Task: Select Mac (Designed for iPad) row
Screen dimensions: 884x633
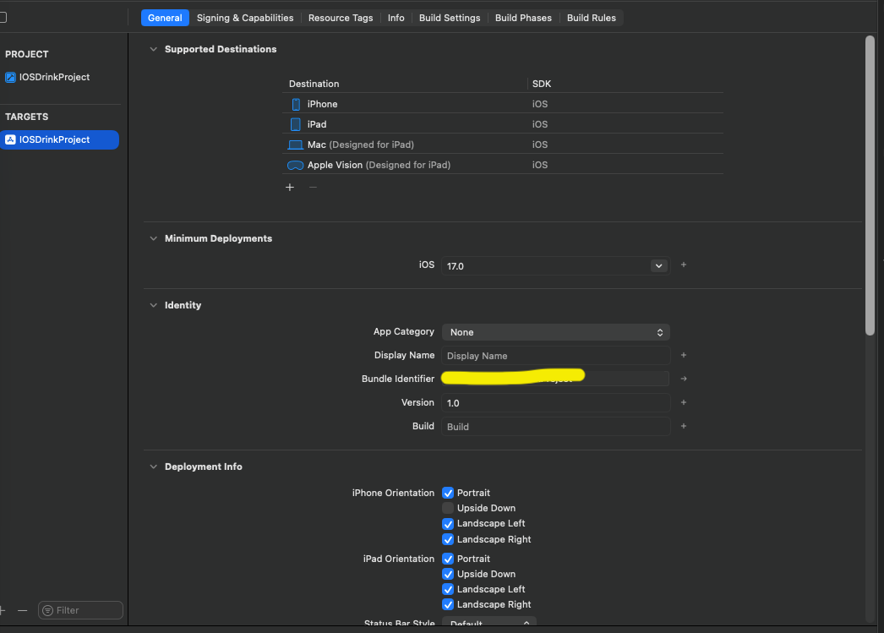Action: pyautogui.click(x=502, y=145)
